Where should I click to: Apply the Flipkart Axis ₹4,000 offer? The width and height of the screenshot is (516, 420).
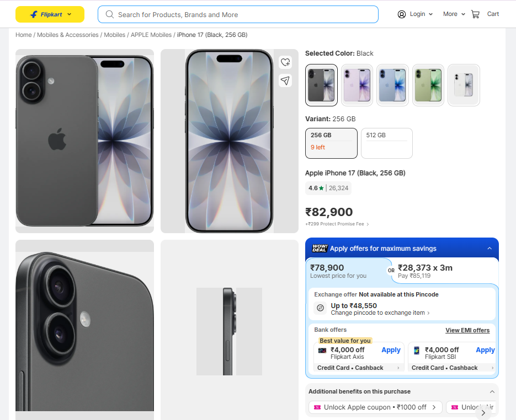point(391,350)
